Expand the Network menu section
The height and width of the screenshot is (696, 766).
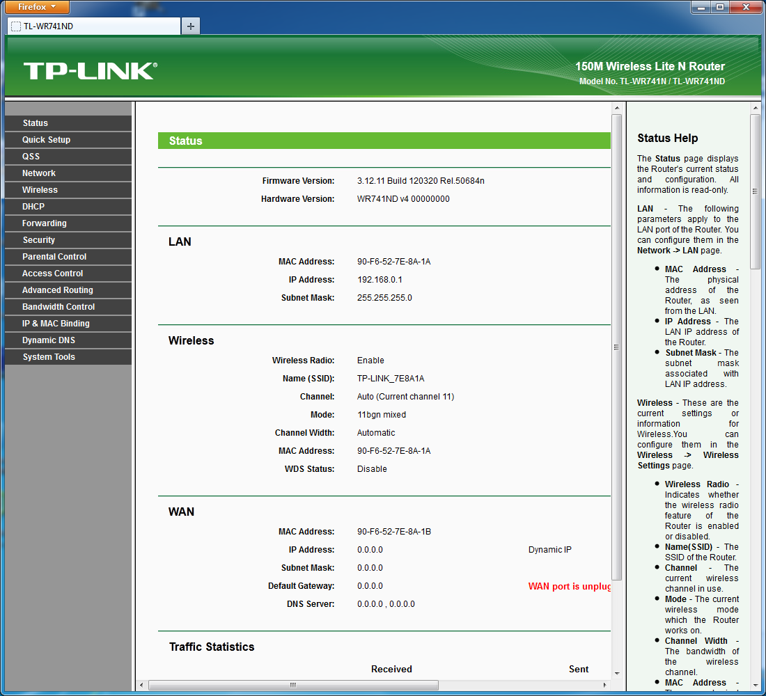point(68,173)
